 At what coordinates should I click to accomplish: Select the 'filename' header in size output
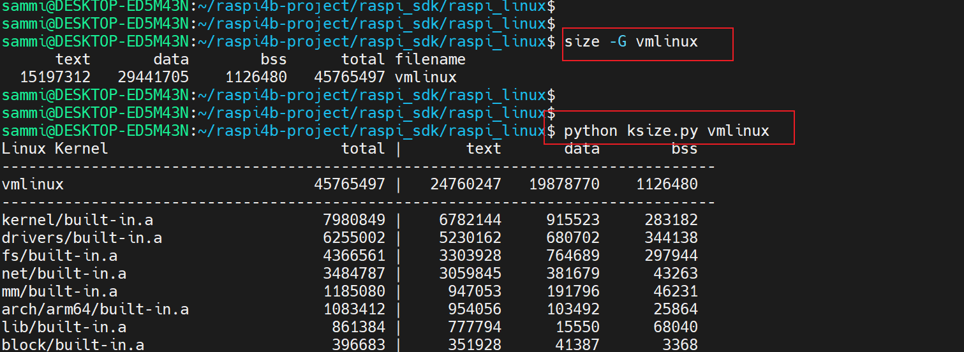click(x=430, y=60)
